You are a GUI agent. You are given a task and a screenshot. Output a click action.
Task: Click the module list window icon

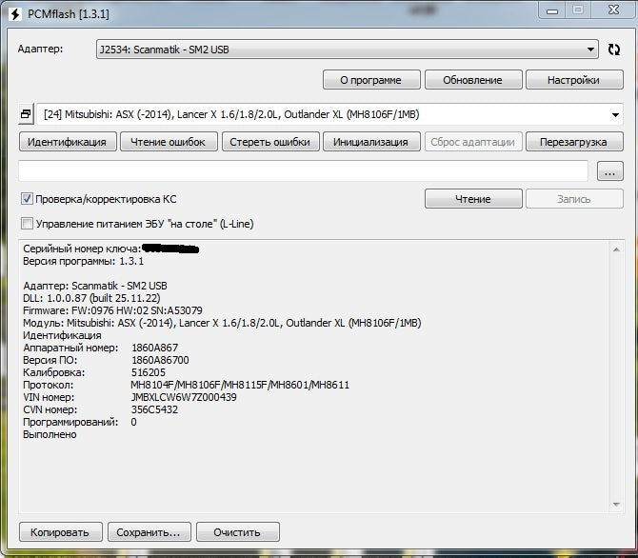(x=26, y=114)
